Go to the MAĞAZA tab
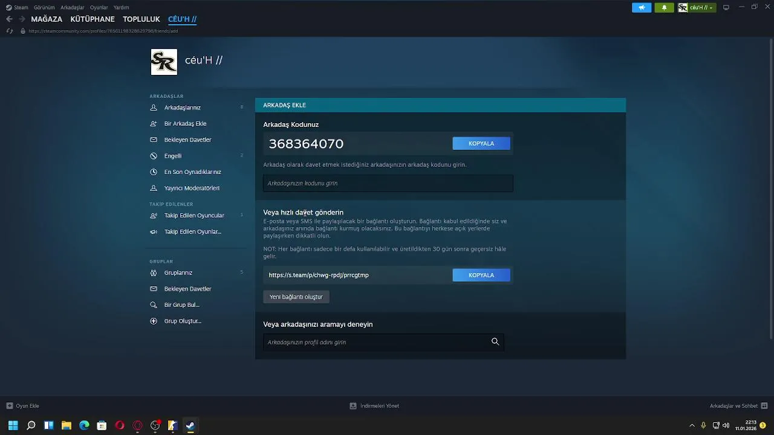Viewport: 774px width, 435px height. [47, 19]
